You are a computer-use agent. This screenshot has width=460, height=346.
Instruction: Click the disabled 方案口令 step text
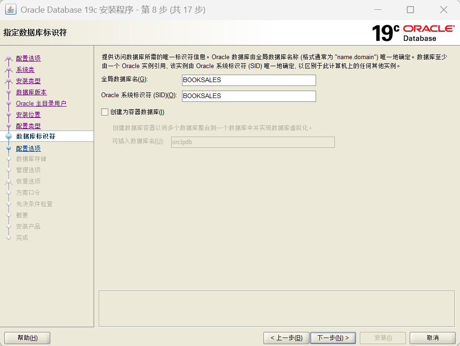tap(28, 192)
